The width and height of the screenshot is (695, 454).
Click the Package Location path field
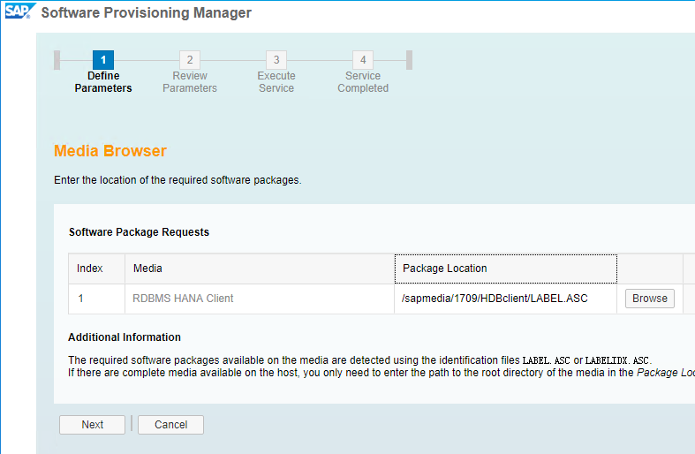505,299
